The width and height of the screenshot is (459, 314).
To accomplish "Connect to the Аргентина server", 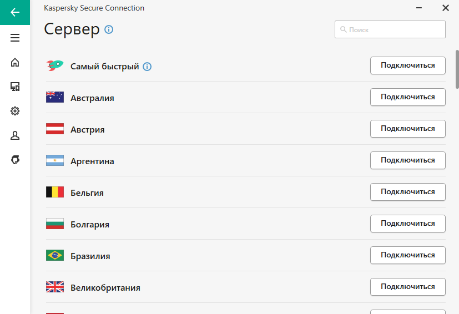I will point(408,160).
